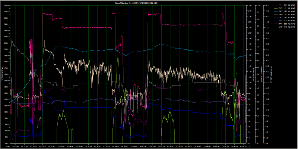Viewport: 298px width, 149px height.
Task: Select the CLD legend label text
Action: tap(280, 8)
